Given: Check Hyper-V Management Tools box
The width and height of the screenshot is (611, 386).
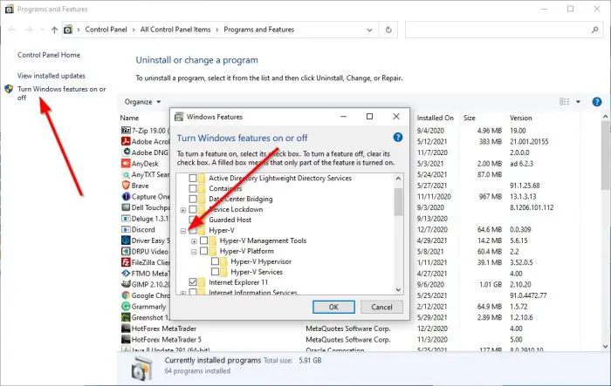Looking at the screenshot, I should [x=203, y=240].
